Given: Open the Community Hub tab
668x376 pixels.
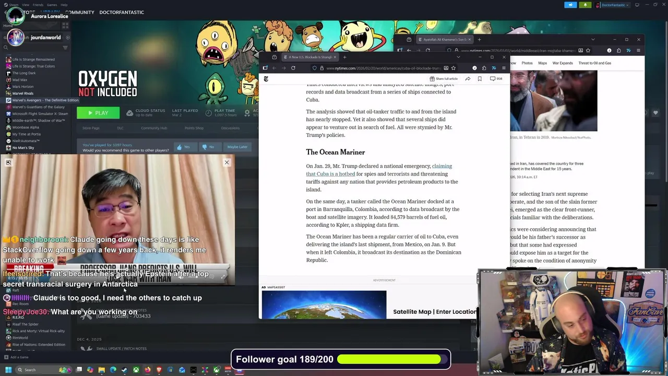Looking at the screenshot, I should click(x=154, y=128).
